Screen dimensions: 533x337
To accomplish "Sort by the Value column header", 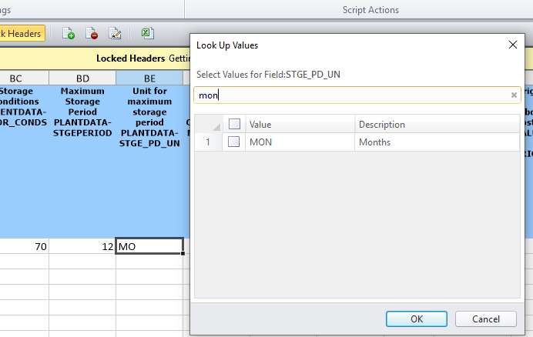I will point(300,124).
